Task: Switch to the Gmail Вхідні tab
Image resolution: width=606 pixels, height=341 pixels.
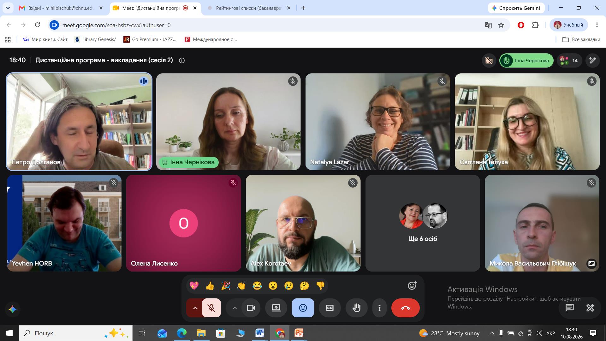Action: click(x=61, y=8)
